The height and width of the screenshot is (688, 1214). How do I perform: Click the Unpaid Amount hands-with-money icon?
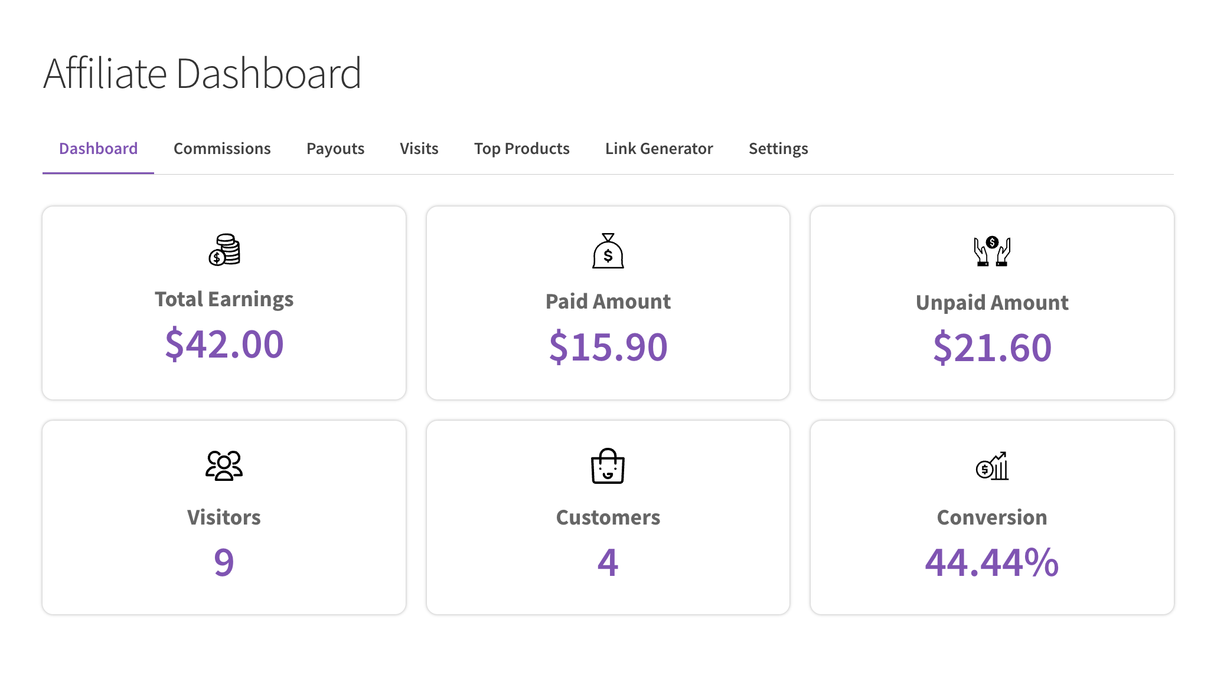pyautogui.click(x=992, y=250)
